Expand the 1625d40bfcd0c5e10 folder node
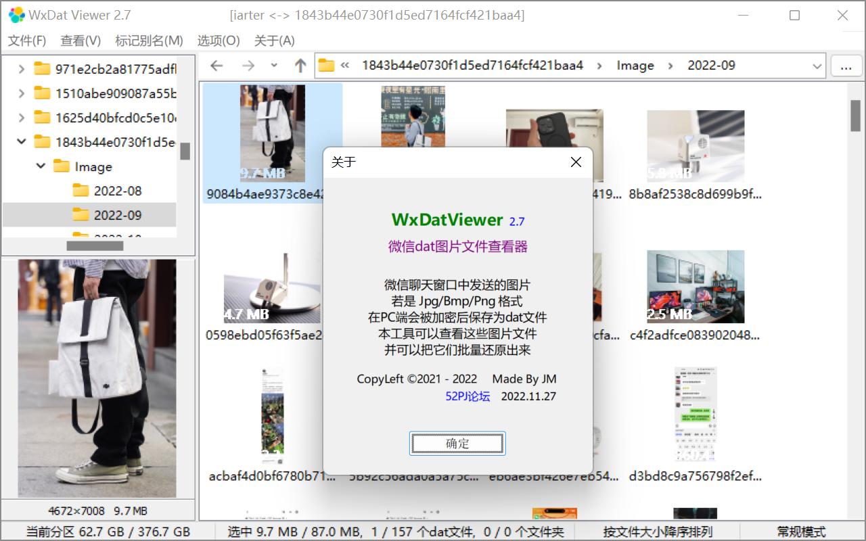 (x=21, y=118)
